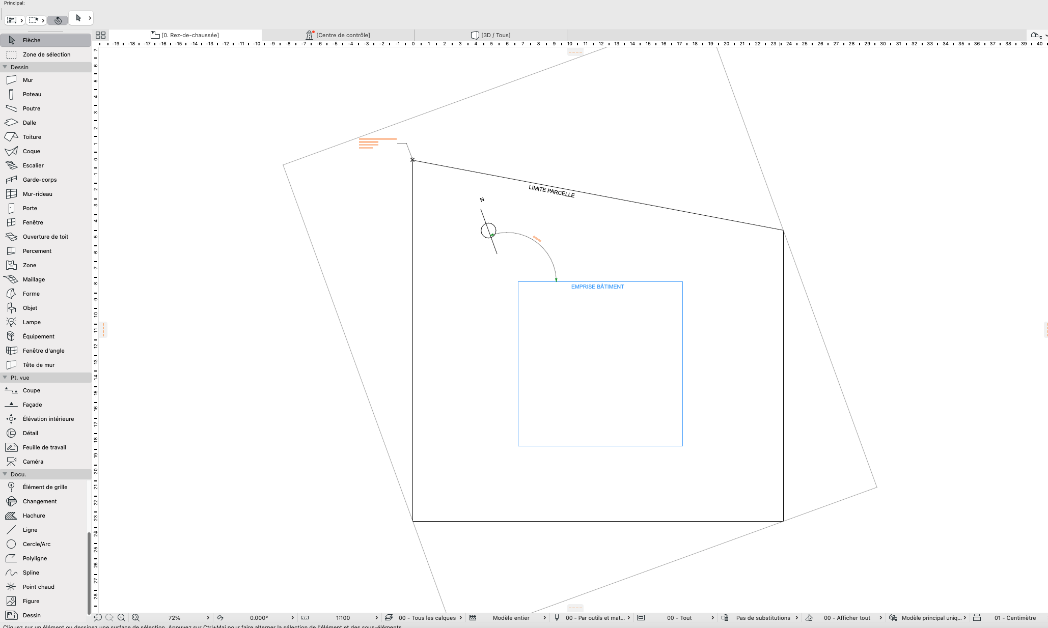Select the Équipement tool
1048x628 pixels.
click(x=46, y=336)
